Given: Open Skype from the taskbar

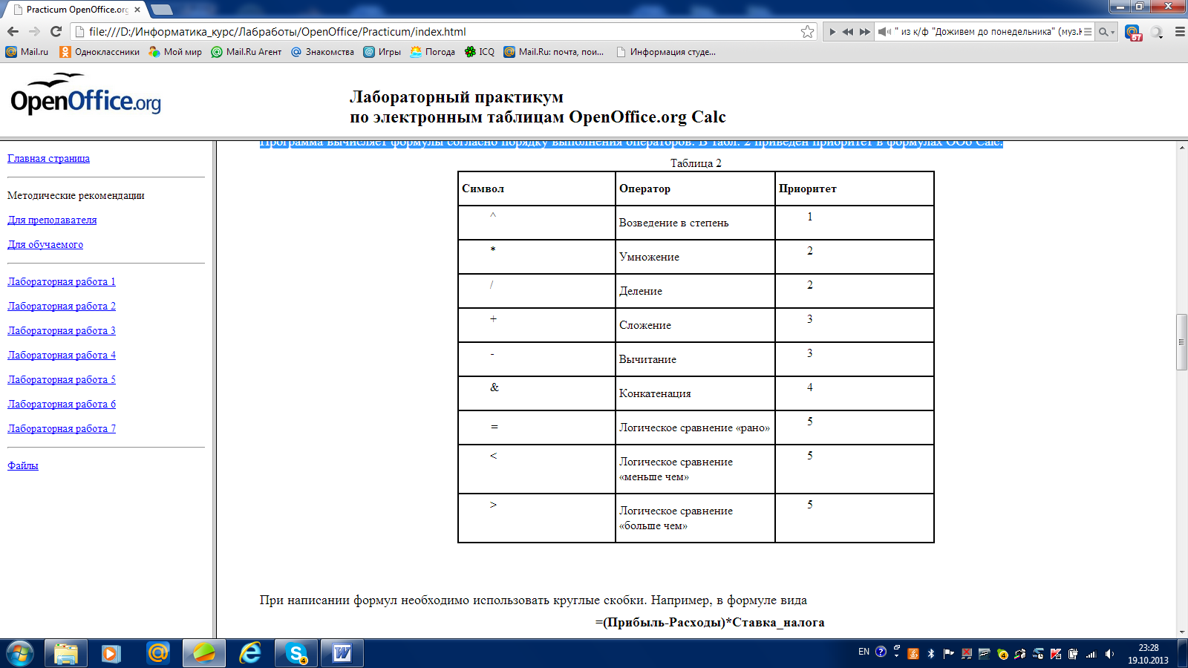Looking at the screenshot, I should point(296,653).
